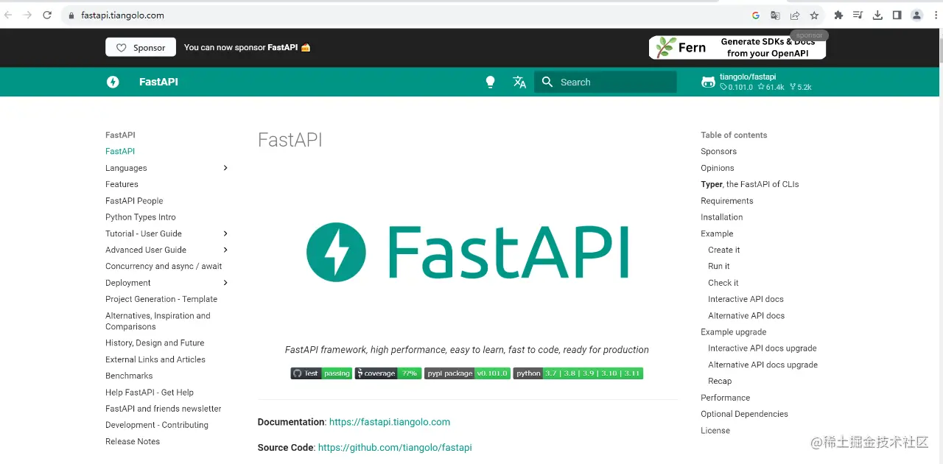
Task: Open FastAPI and friends newsletter page
Action: tap(164, 409)
